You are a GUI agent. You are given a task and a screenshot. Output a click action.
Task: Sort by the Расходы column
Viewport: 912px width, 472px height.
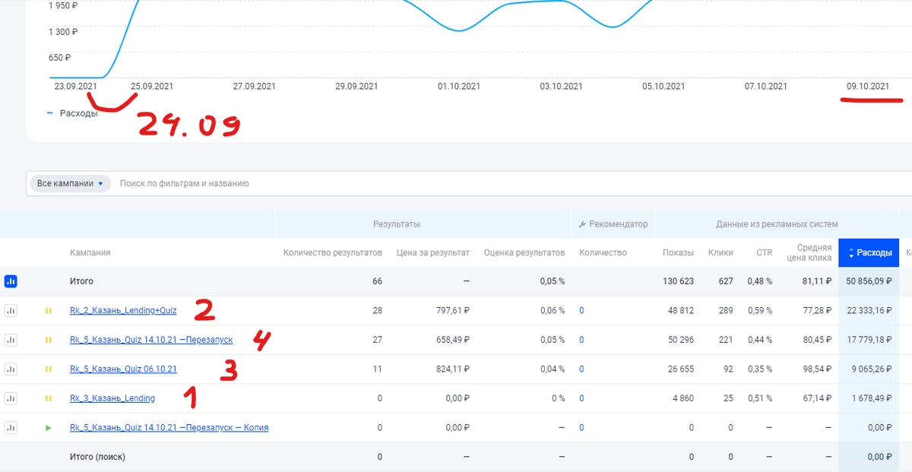click(x=869, y=252)
